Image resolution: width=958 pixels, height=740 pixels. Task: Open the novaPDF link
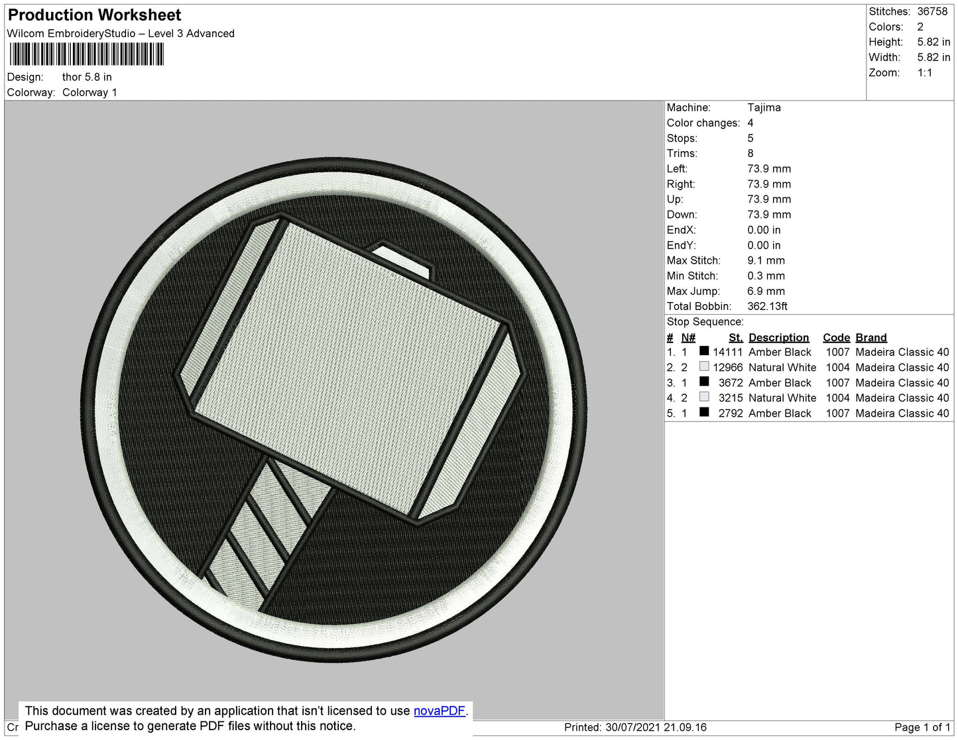click(x=440, y=711)
